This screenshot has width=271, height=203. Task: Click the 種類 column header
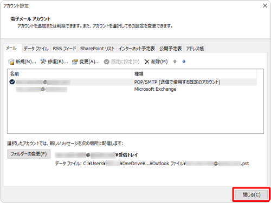click(x=195, y=74)
